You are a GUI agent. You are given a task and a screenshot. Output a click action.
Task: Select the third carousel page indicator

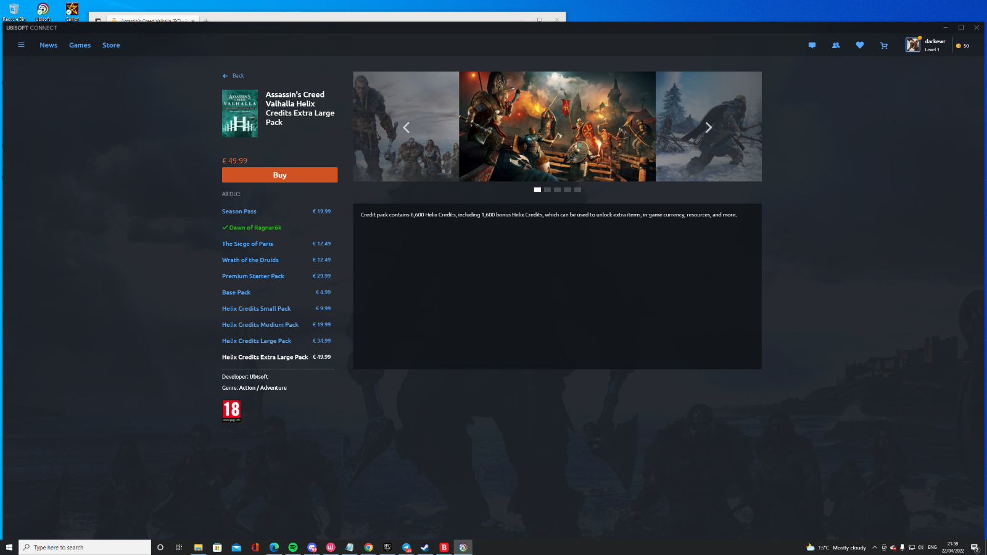557,190
